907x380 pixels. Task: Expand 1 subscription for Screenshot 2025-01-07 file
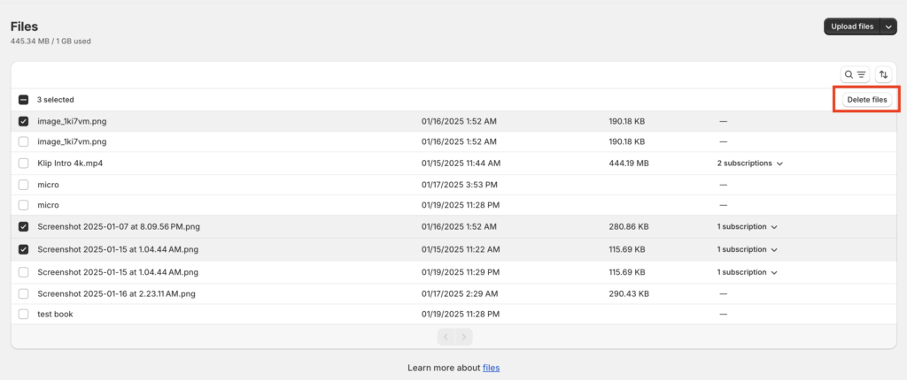pos(748,227)
